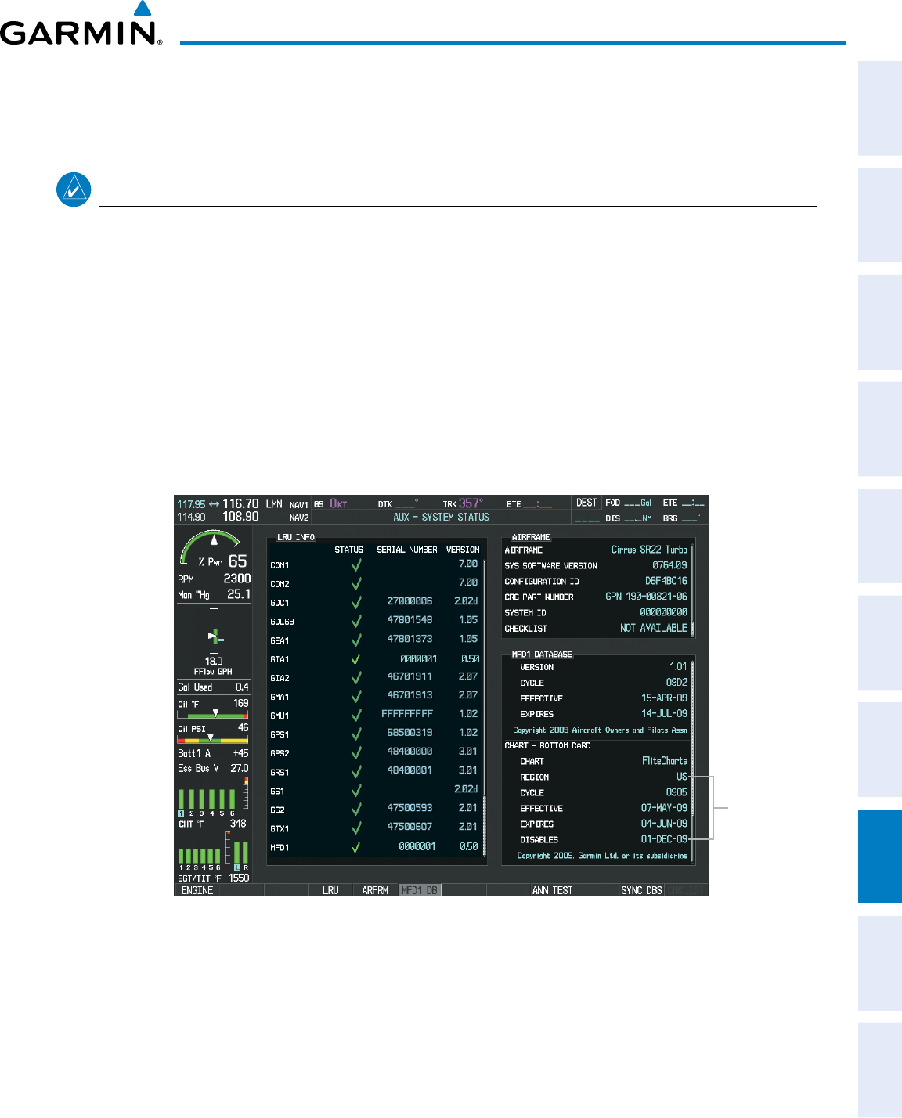902x1118 pixels.
Task: Select the GDC1 green status checkmark
Action: (x=356, y=602)
